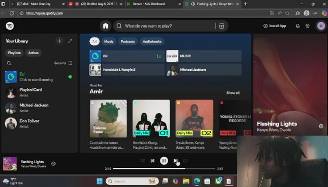Open the account menu via avatar A
This screenshot has height=187, width=328.
click(321, 26)
